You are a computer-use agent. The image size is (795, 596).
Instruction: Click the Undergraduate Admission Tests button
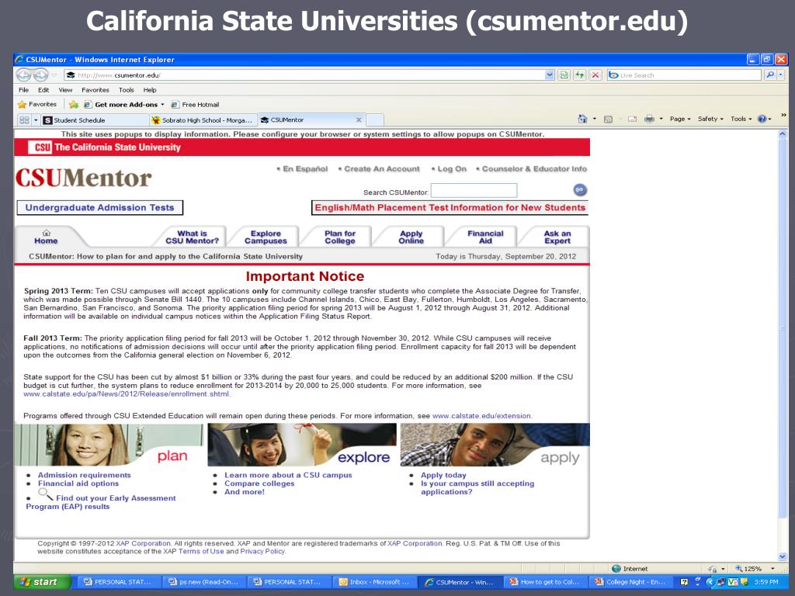pyautogui.click(x=100, y=208)
